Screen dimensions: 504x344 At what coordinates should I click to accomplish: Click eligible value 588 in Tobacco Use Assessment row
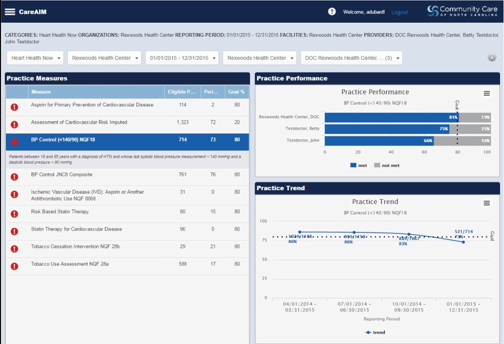pos(183,264)
